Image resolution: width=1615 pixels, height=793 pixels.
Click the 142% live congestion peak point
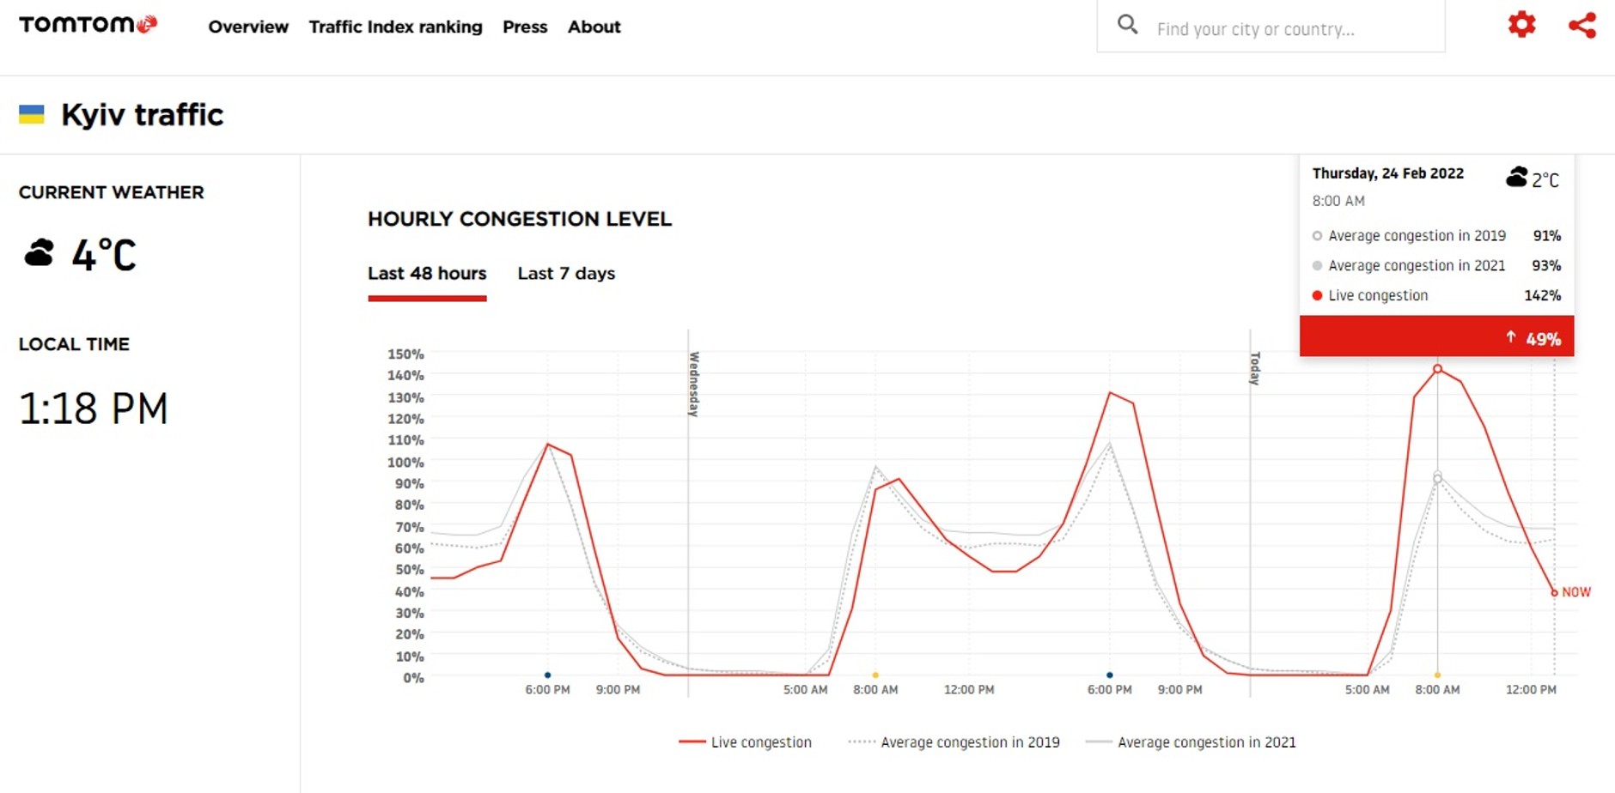pos(1437,369)
